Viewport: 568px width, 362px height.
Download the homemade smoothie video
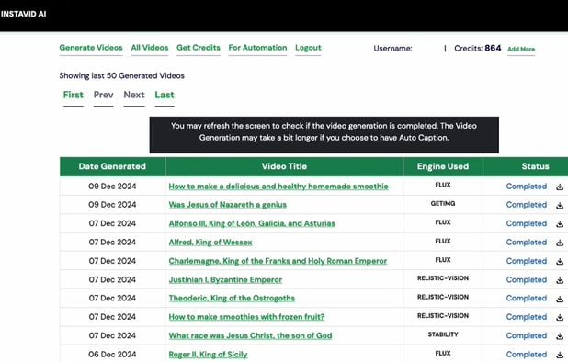point(560,187)
